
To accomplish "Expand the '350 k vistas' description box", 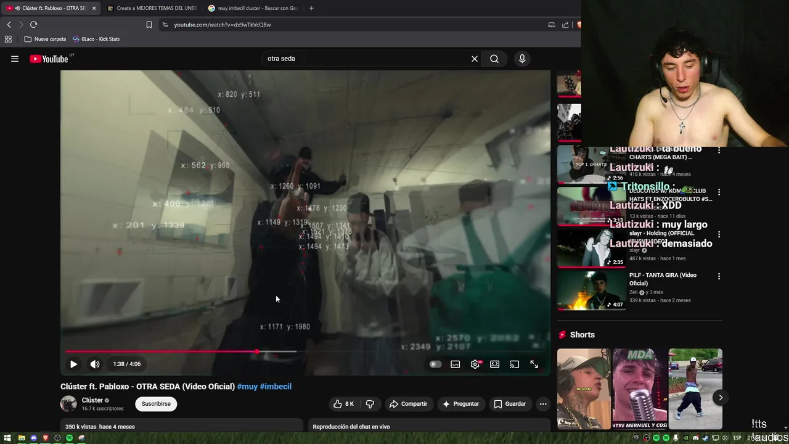I will [x=182, y=427].
